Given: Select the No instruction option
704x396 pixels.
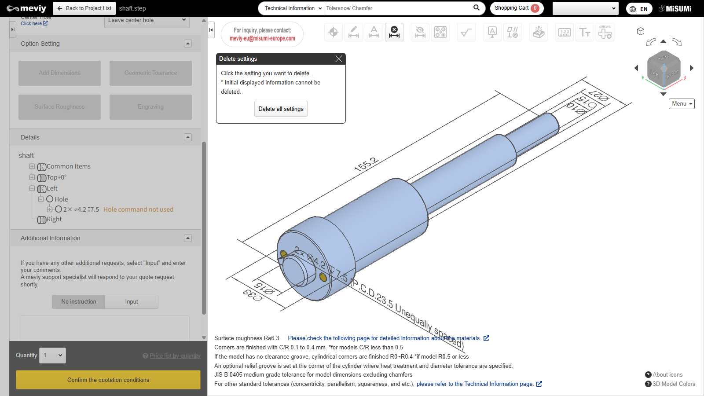Looking at the screenshot, I should (79, 302).
